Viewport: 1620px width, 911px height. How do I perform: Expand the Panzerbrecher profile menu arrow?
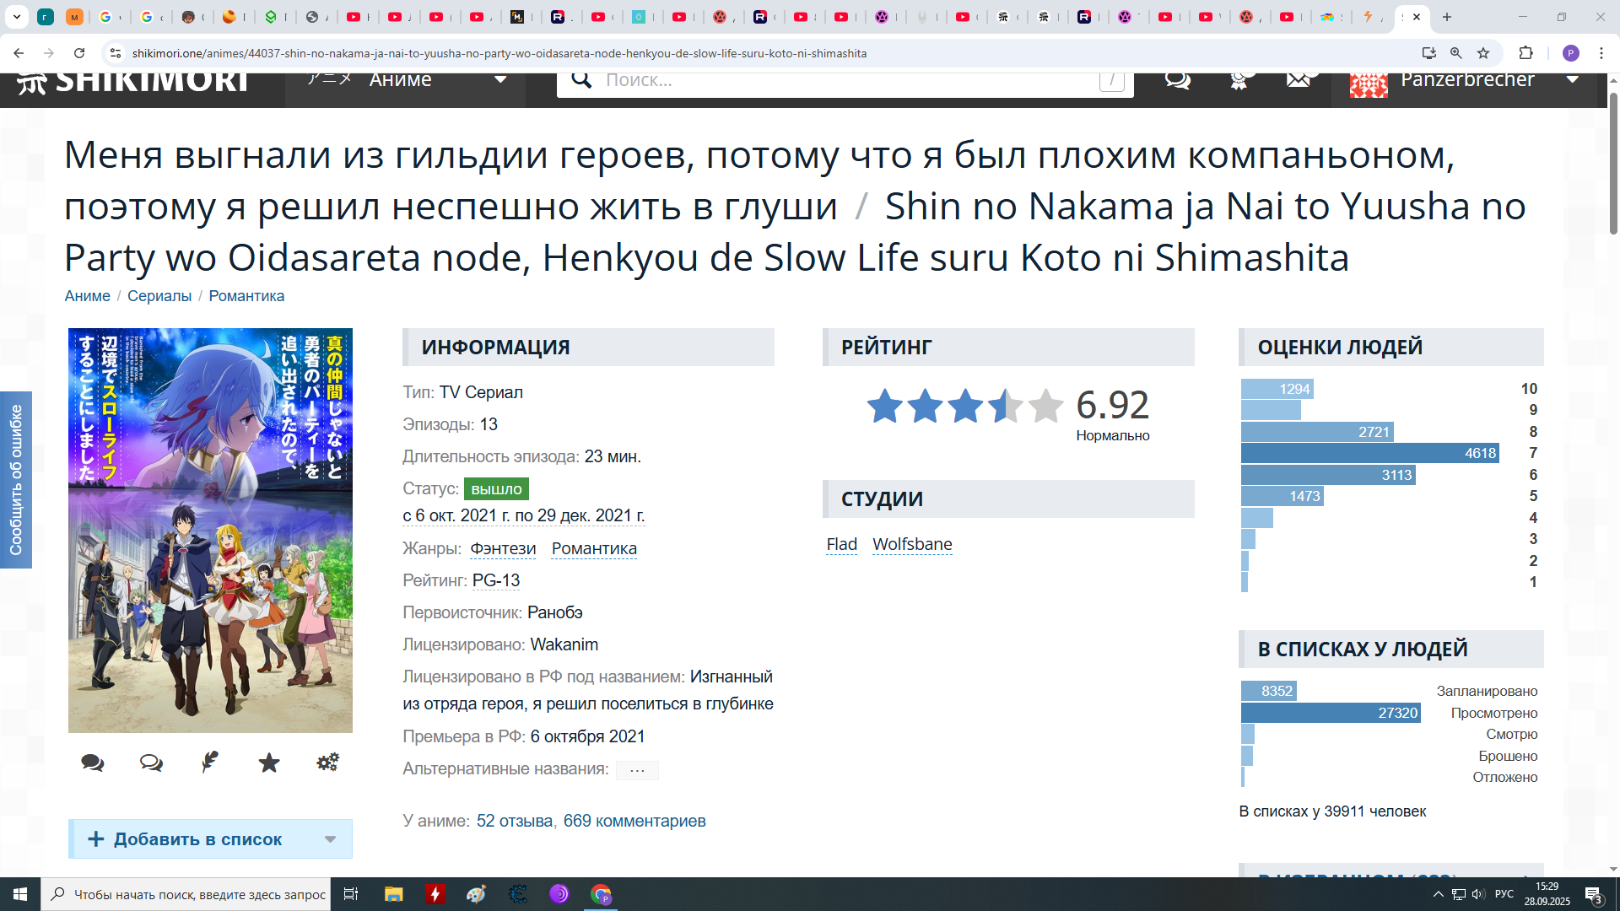point(1572,80)
